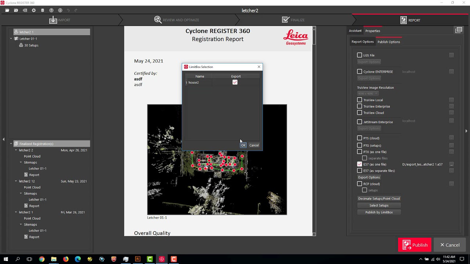Viewport: 470px width, 264px height.
Task: Click the 30 Setups icon
Action: point(21,45)
